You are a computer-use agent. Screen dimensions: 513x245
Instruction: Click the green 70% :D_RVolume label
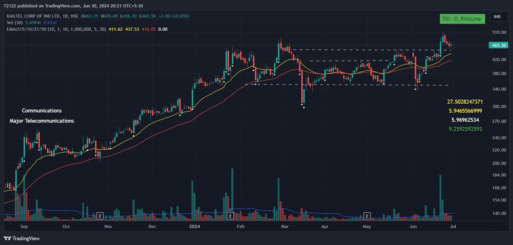click(463, 19)
